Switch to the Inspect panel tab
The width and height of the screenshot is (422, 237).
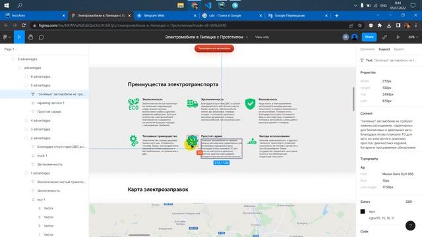click(384, 49)
